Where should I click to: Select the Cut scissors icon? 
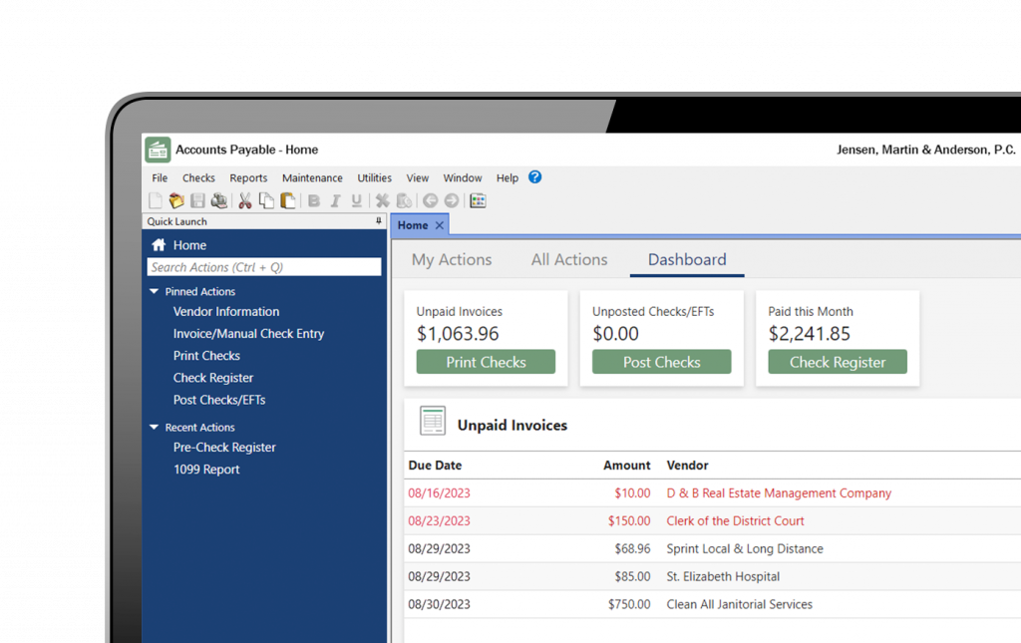[x=244, y=200]
